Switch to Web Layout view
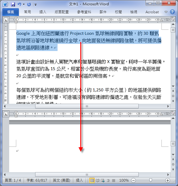Image resolution: width=178 pixels, height=186 pixels. [103, 180]
